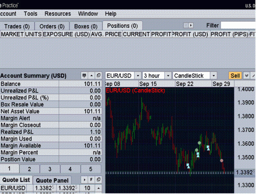This screenshot has height=194, width=256.
Task: Detach the Account Summary panel into a window
Action: coord(98,76)
